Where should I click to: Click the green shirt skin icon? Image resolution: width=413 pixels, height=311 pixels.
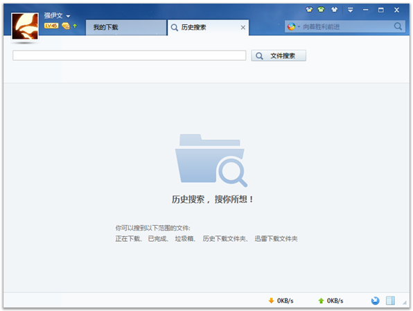coord(321,10)
